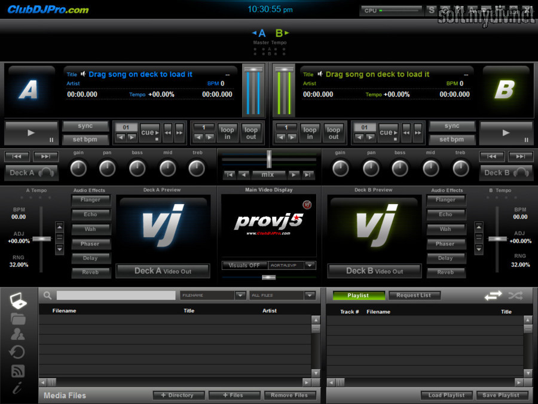Select Master Tempo deck B
This screenshot has height=404, width=538.
(x=282, y=34)
